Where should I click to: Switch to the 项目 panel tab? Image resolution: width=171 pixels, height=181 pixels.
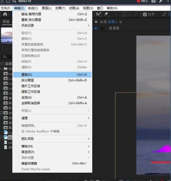coord(6,22)
